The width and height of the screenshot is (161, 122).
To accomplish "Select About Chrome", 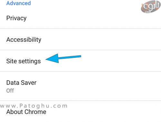I will 80,112.
